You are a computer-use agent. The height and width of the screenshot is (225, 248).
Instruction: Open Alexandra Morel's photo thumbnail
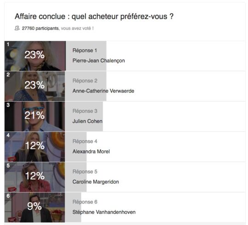(34, 147)
